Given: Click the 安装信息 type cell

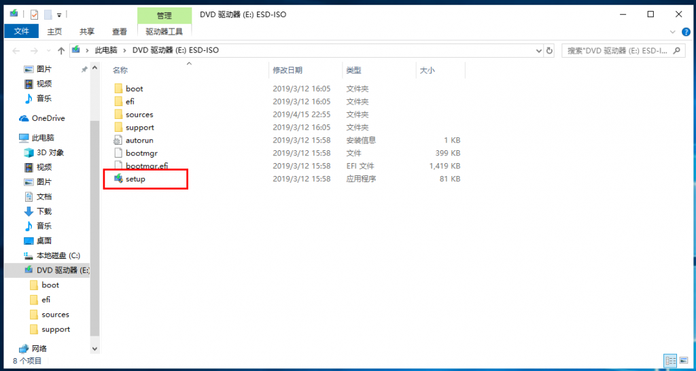Looking at the screenshot, I should point(361,140).
